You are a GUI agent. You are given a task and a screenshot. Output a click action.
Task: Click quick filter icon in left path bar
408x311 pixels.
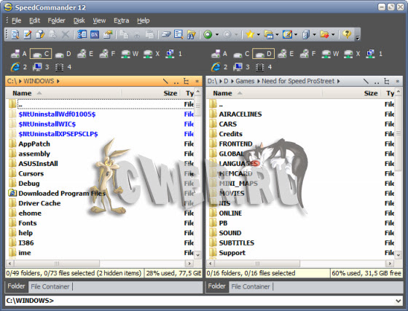point(165,81)
